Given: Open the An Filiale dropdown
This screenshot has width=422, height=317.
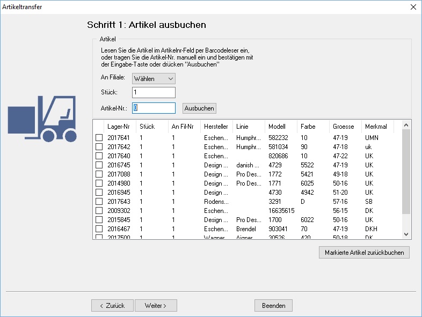Looking at the screenshot, I should pyautogui.click(x=154, y=79).
